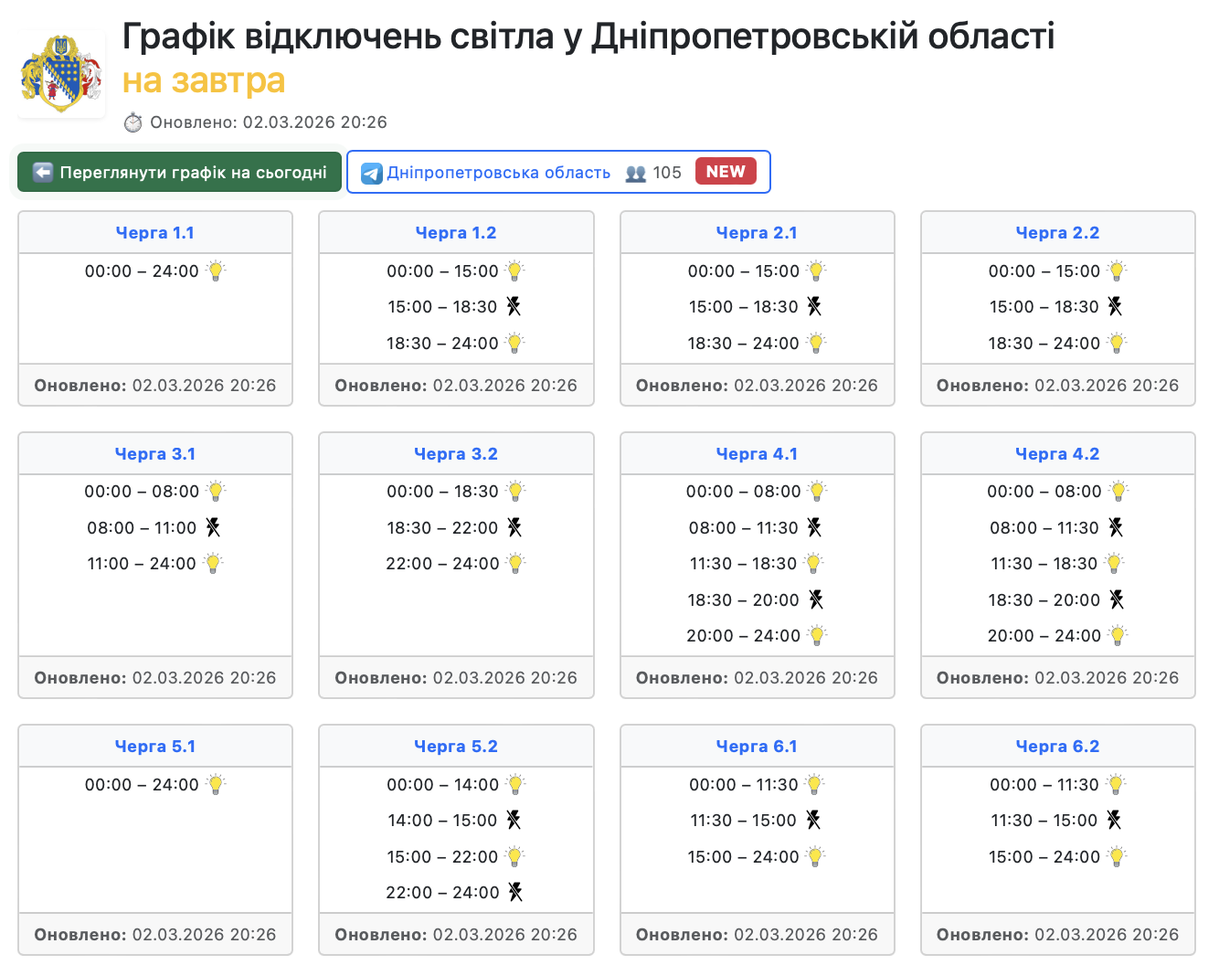This screenshot has height=965, width=1219.
Task: Click the outage icon for 08:00 – 11:00 in Черга 3.1
Action: [x=213, y=527]
